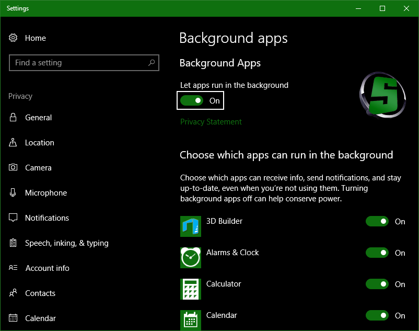Minimize the Settings window

click(x=358, y=8)
